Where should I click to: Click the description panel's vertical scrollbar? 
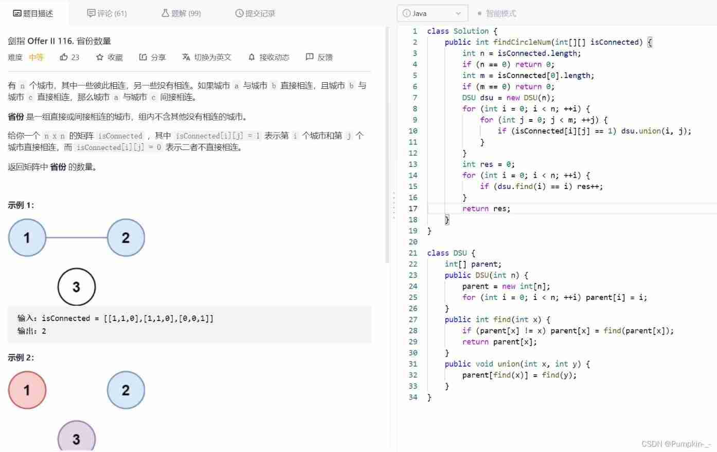pyautogui.click(x=387, y=145)
